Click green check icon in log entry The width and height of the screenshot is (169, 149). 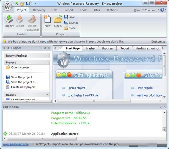click(x=5, y=134)
